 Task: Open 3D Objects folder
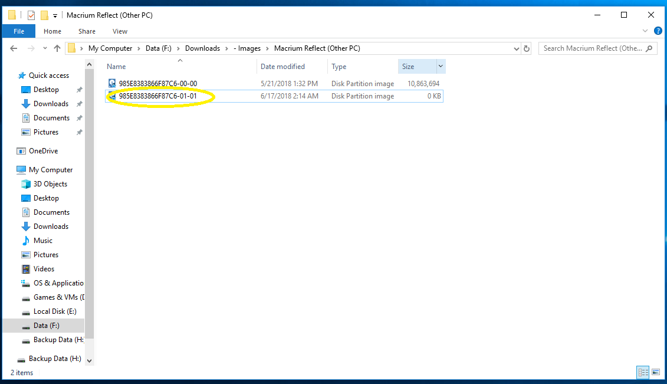(x=50, y=183)
